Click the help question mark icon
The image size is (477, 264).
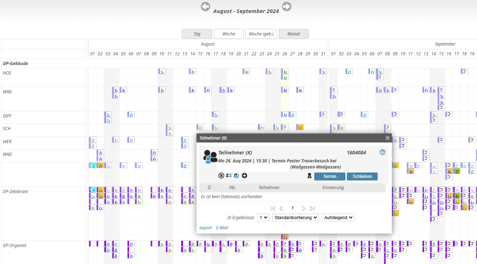coord(382,152)
